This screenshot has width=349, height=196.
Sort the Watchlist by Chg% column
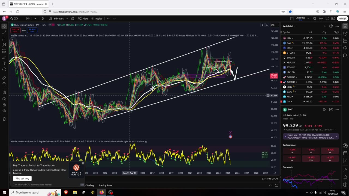tap(336, 32)
